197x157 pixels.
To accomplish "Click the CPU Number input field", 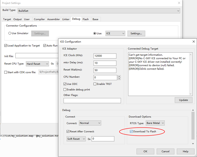I will [105, 78].
